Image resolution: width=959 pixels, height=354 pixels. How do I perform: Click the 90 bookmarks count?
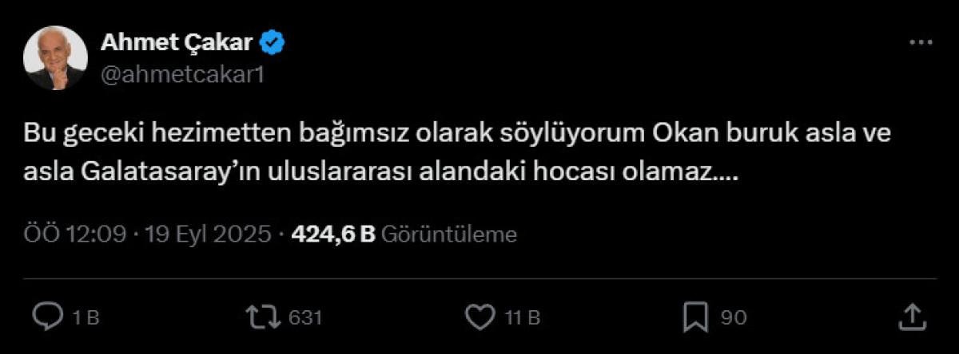coord(734,317)
